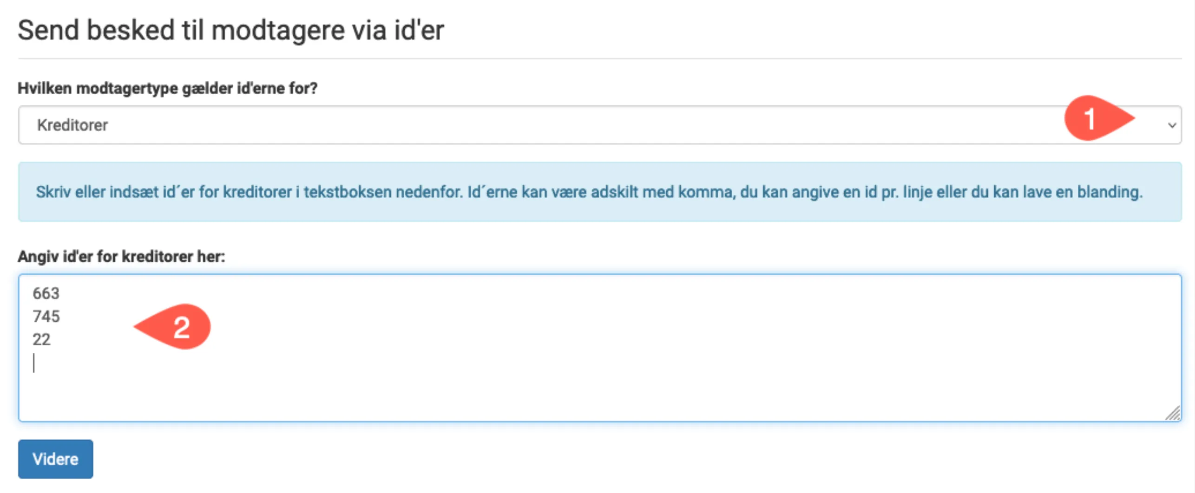Open the Kreditorer recipient type dropdown
This screenshot has width=1195, height=493.
[558, 125]
